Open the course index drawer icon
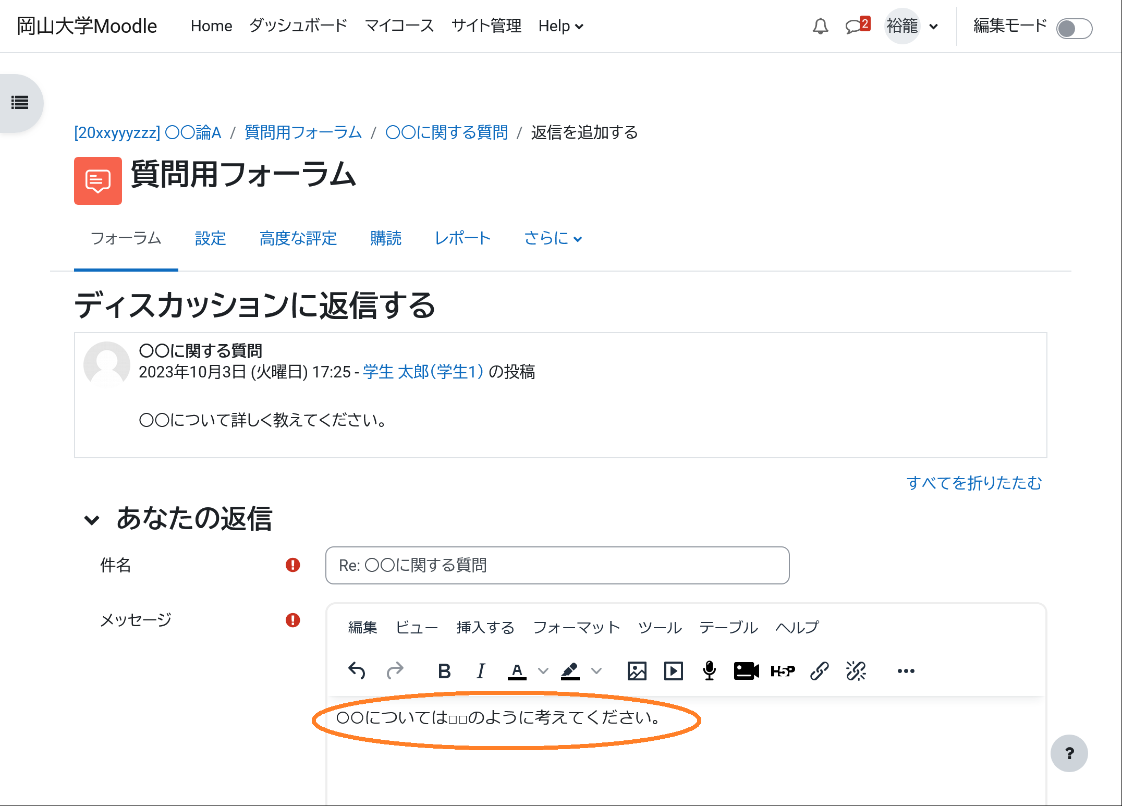Image resolution: width=1122 pixels, height=806 pixels. [x=20, y=103]
